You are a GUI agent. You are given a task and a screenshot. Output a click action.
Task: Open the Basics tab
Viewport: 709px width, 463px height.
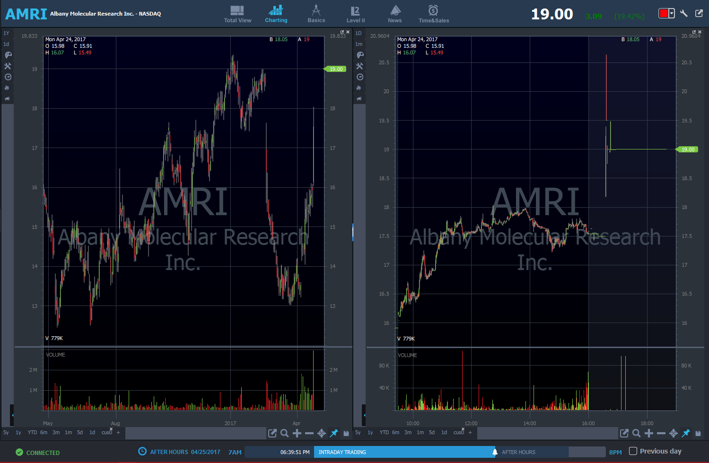[x=316, y=14]
